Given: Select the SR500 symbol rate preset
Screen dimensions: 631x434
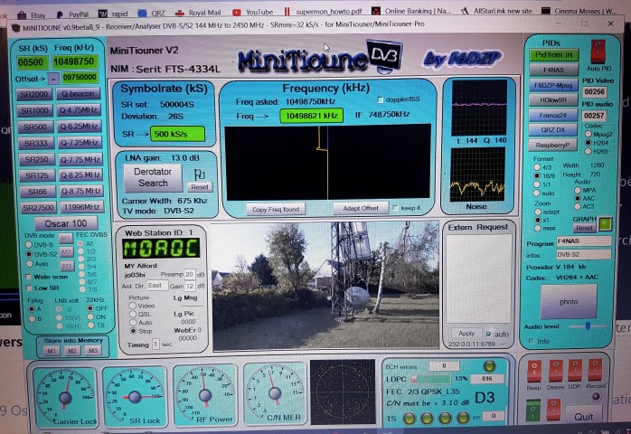Looking at the screenshot, I should (x=35, y=127).
